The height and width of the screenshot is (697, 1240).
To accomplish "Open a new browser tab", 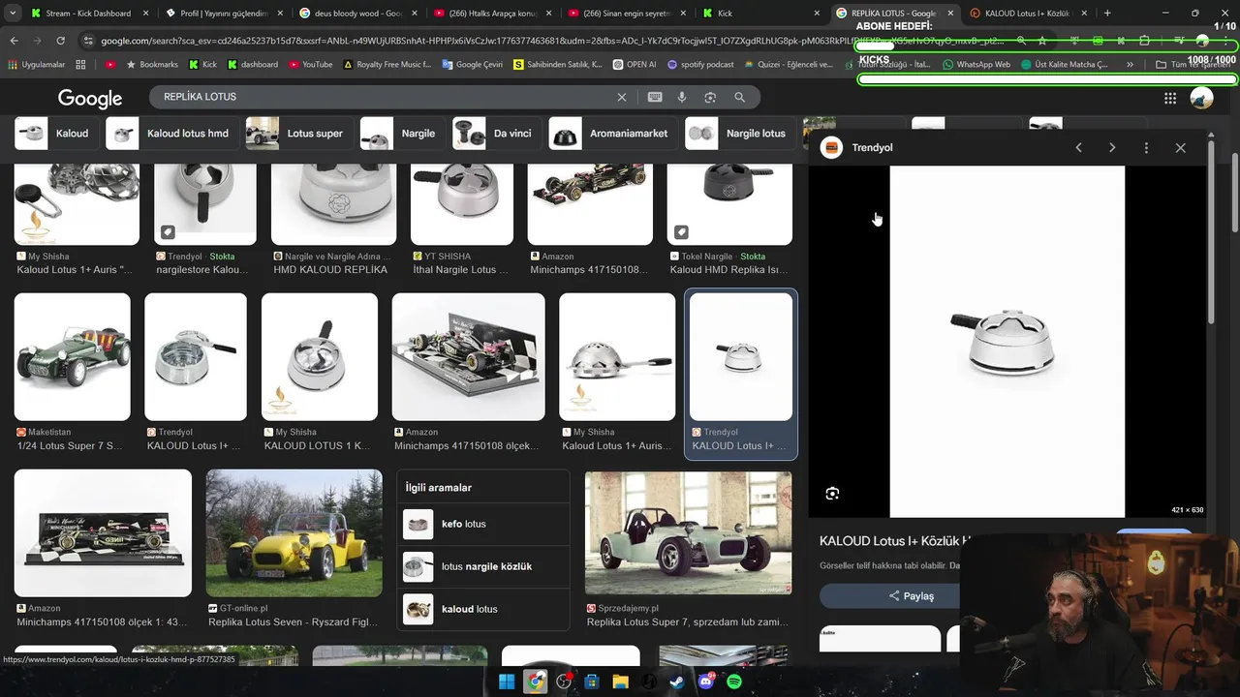I will pos(1107,14).
